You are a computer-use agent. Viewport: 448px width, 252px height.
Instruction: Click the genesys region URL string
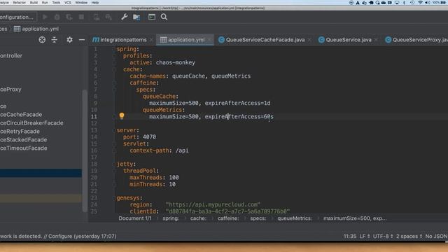click(213, 204)
